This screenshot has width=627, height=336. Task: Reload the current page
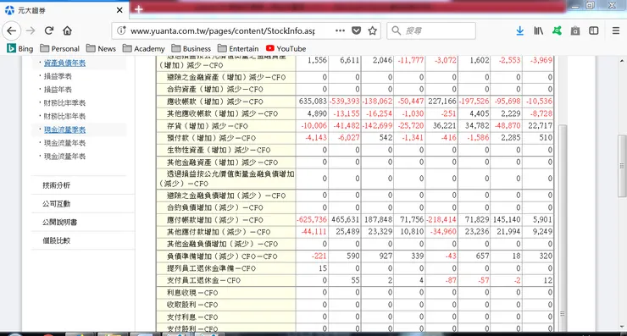49,30
